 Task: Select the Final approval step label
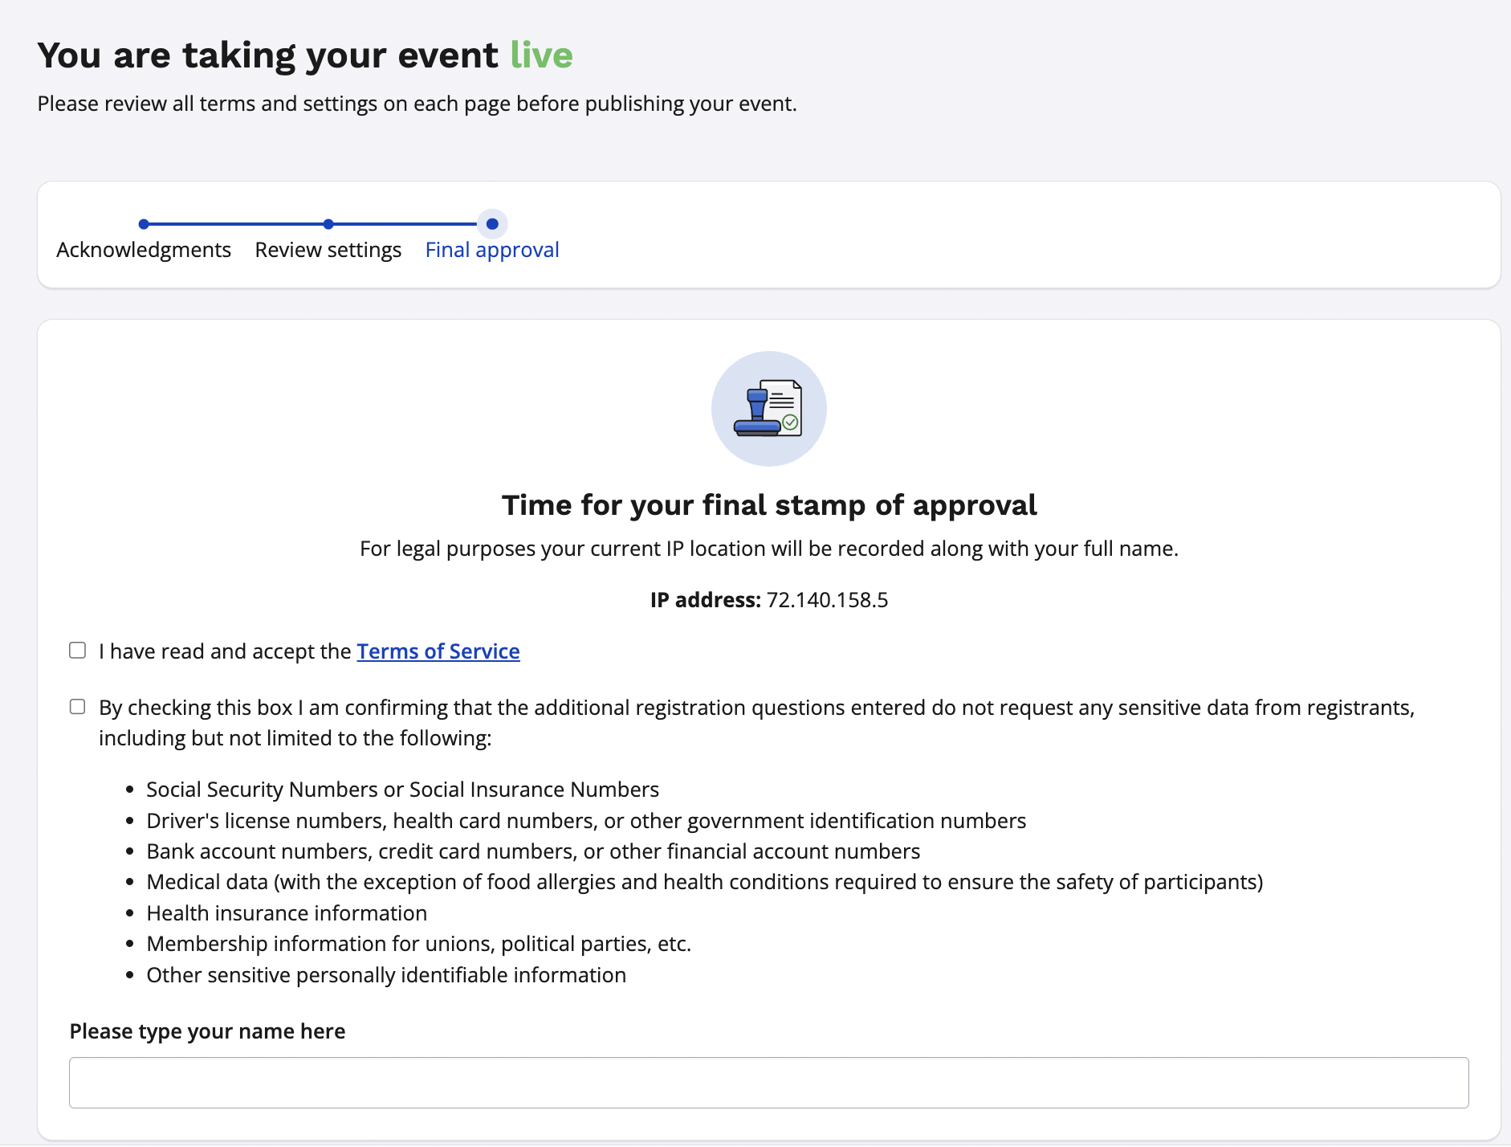click(492, 250)
